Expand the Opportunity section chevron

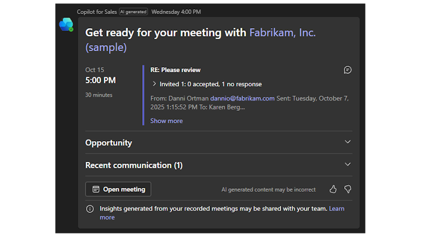348,142
